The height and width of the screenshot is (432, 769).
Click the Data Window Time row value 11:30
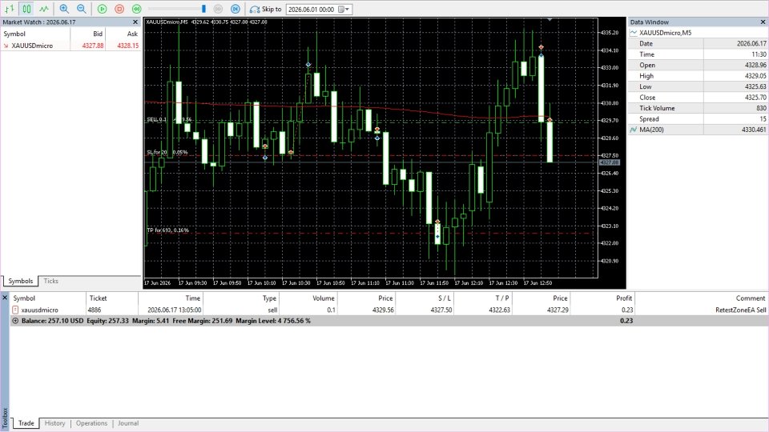[759, 54]
